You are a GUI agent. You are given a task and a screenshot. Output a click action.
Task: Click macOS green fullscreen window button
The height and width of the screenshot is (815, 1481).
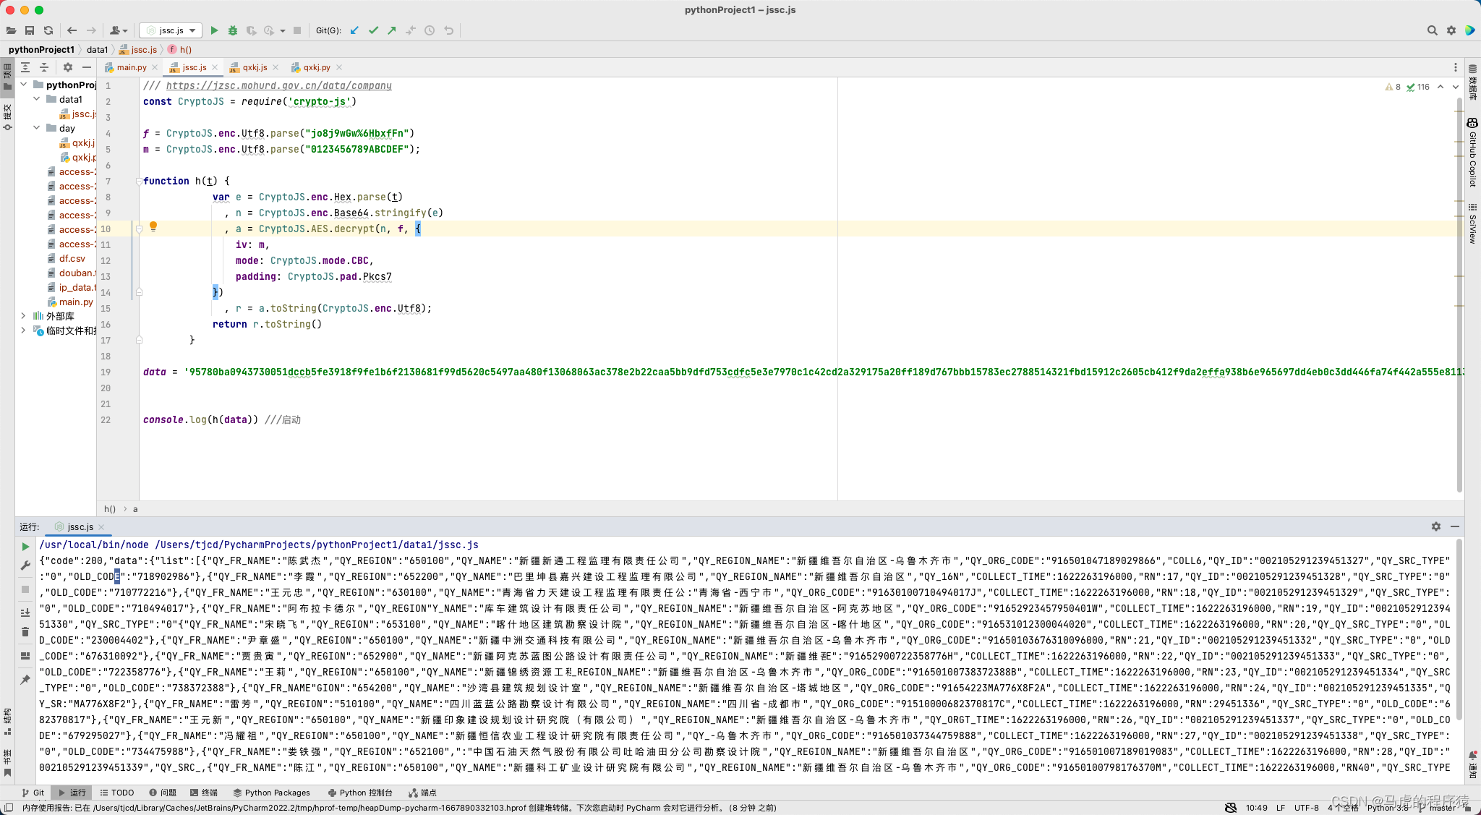pyautogui.click(x=39, y=10)
